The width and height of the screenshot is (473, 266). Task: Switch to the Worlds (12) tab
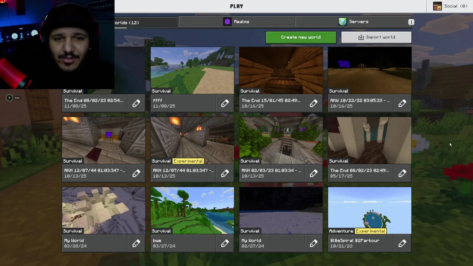(x=146, y=23)
